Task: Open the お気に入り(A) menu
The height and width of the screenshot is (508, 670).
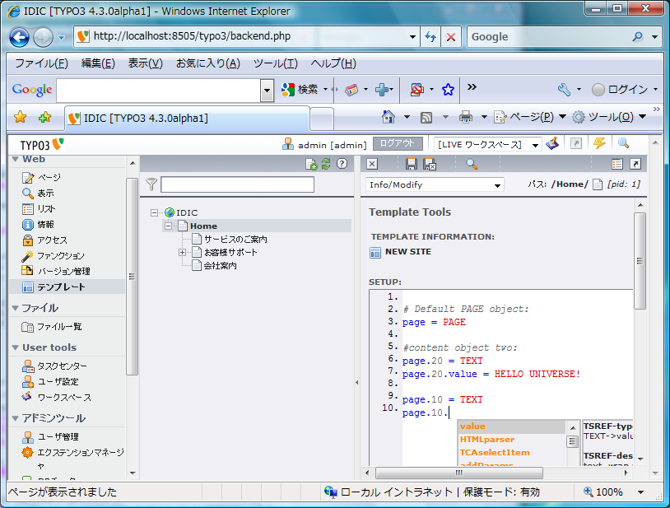Action: (x=208, y=63)
